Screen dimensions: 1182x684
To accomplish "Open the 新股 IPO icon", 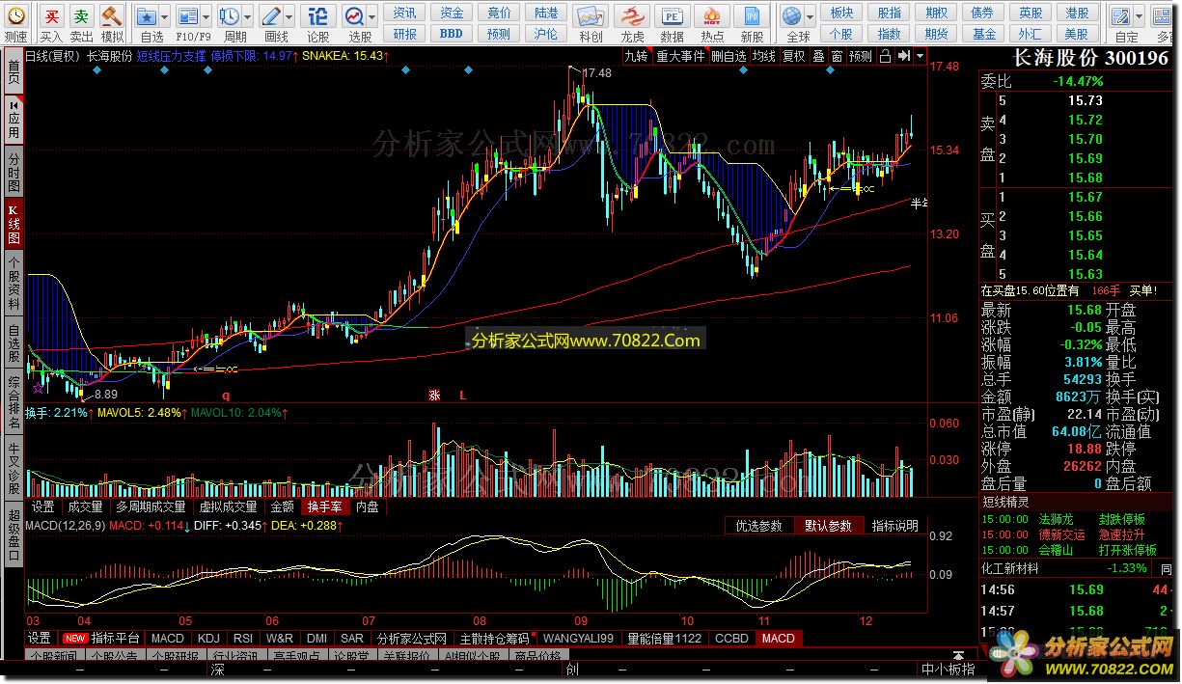I will [x=752, y=16].
